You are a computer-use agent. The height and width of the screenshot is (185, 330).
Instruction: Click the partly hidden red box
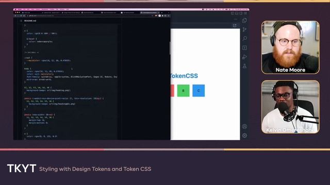click(172, 90)
